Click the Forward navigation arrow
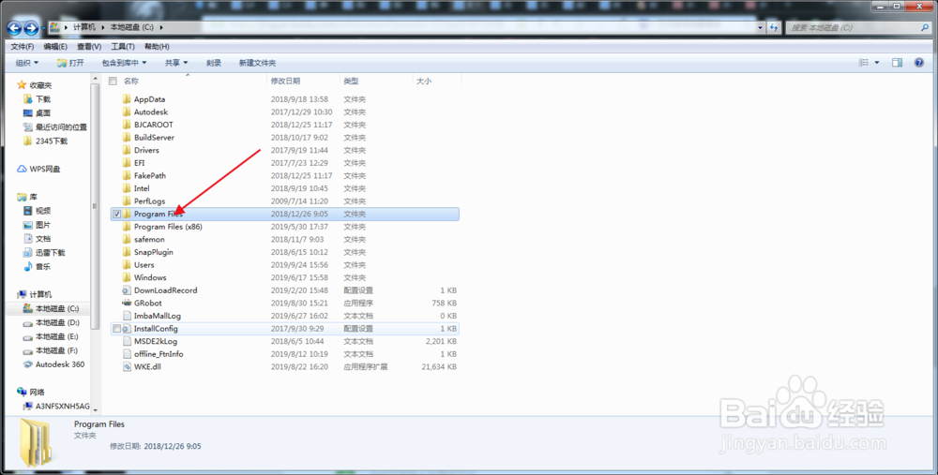 (31, 27)
